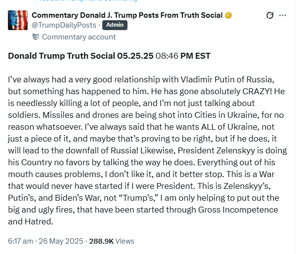Image resolution: width=296 pixels, height=254 pixels.
Task: Open the @TrumpDailyPosts handle
Action: (64, 25)
